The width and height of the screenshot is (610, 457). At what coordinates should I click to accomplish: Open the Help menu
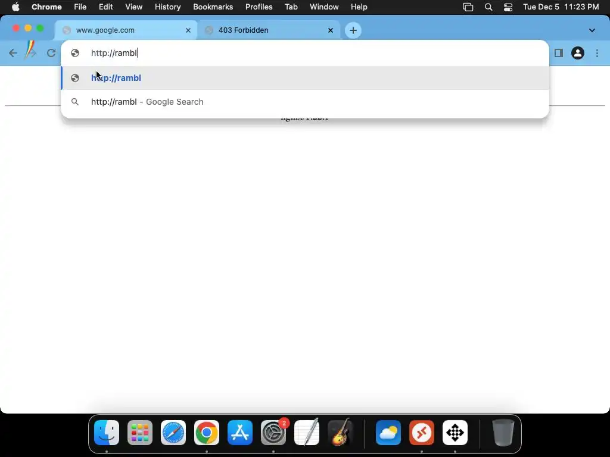359,7
